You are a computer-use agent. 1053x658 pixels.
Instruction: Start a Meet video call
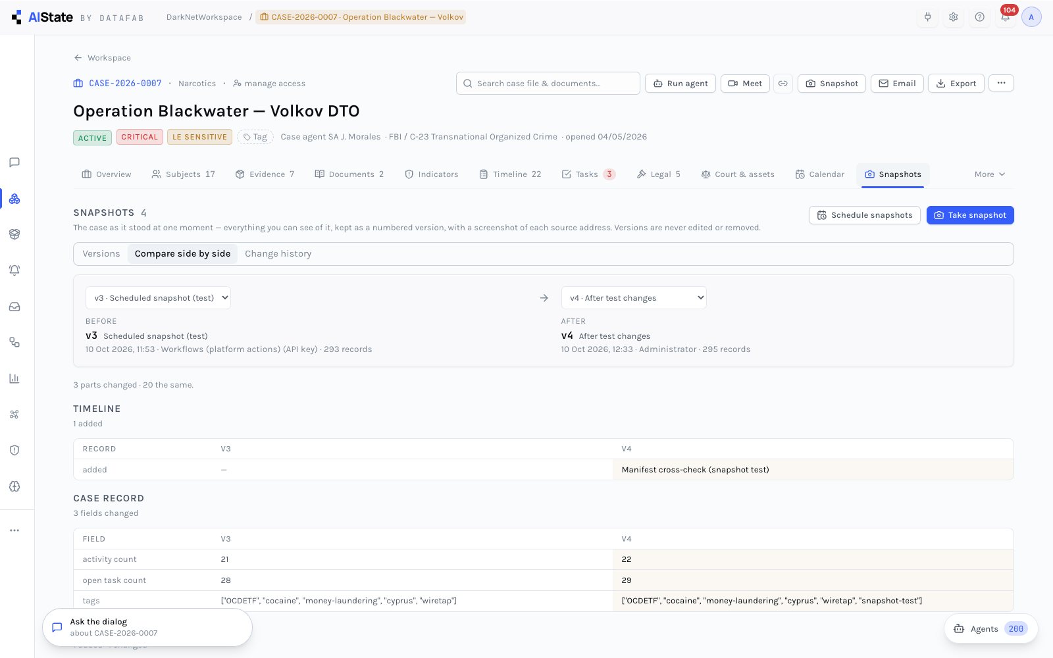pyautogui.click(x=745, y=84)
